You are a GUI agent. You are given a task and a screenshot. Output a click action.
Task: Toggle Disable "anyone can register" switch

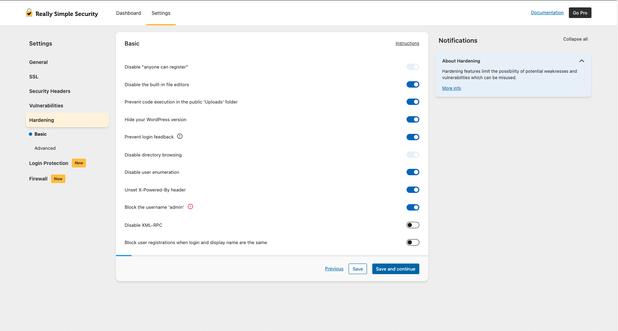tap(413, 67)
